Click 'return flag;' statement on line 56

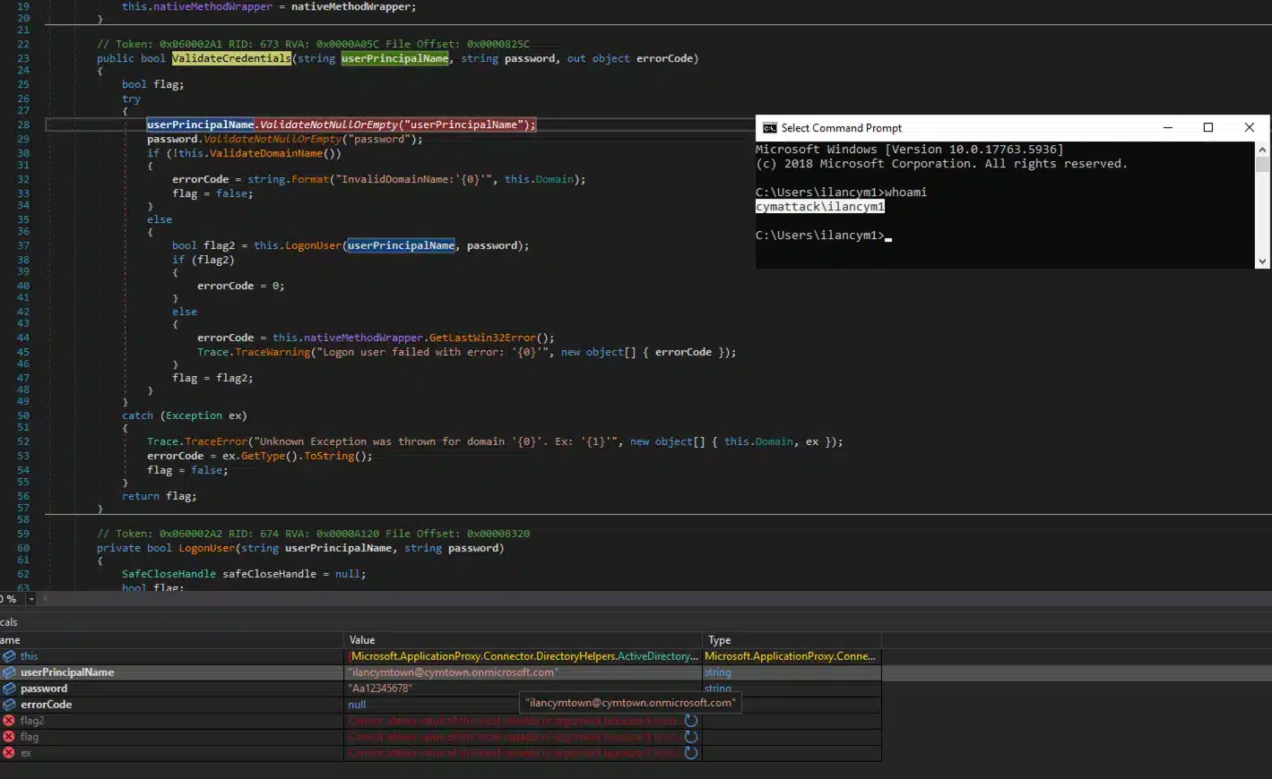[160, 496]
